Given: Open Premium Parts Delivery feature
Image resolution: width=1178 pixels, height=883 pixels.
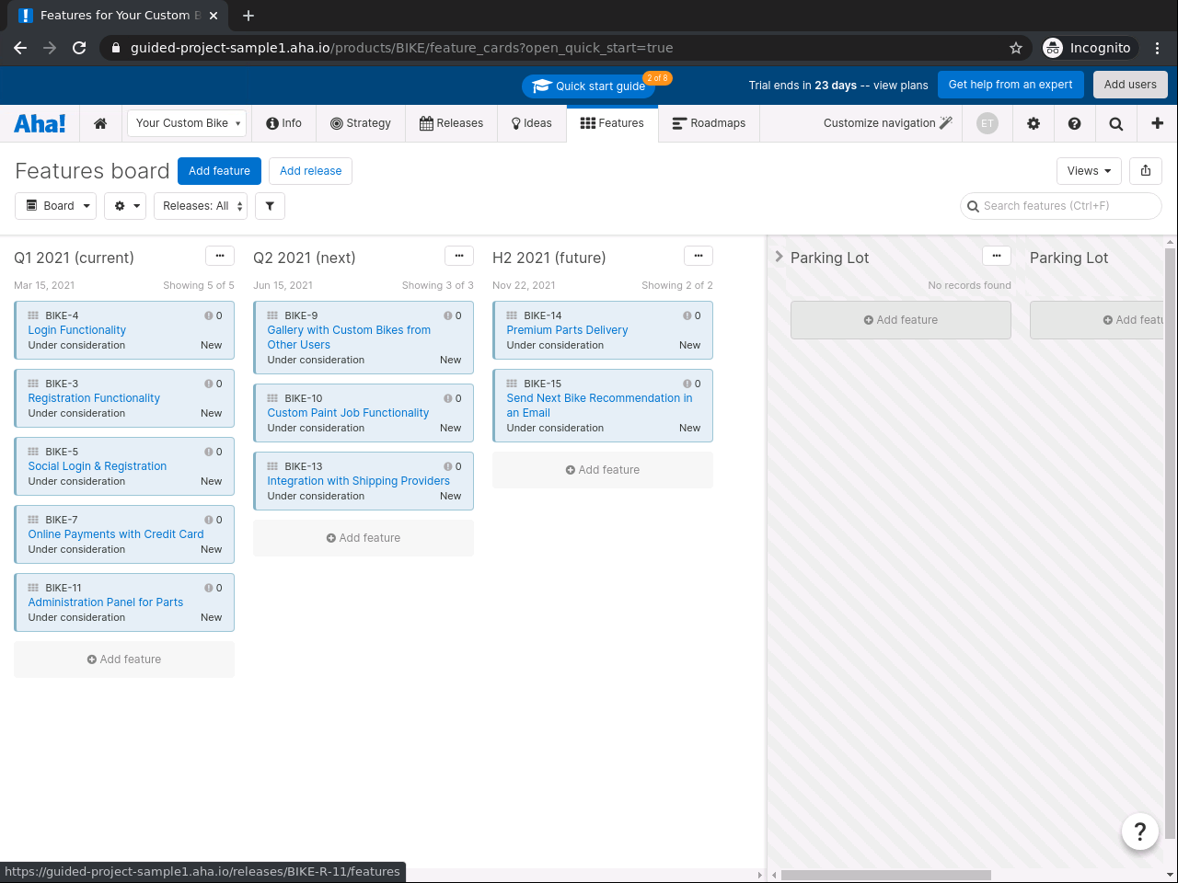Looking at the screenshot, I should coord(567,330).
